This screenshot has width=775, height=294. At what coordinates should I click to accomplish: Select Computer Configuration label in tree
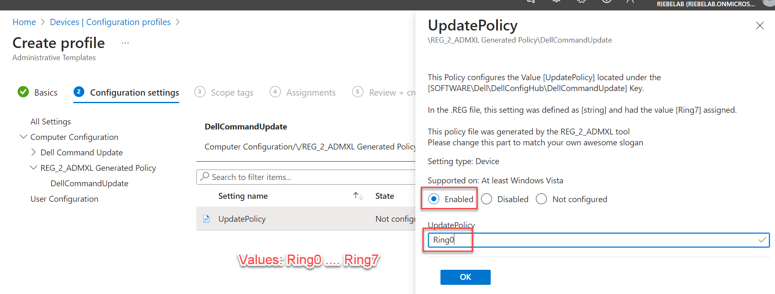click(74, 137)
